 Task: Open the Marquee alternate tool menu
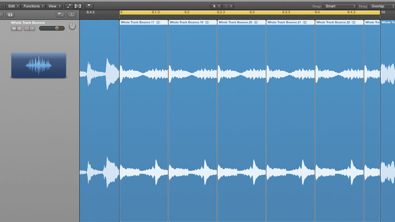point(228,6)
